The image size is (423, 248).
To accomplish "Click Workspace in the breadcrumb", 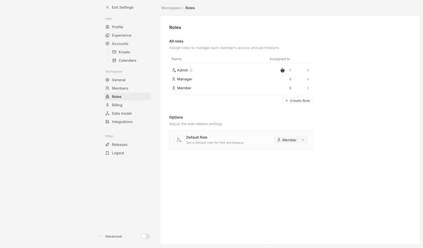I will (171, 8).
